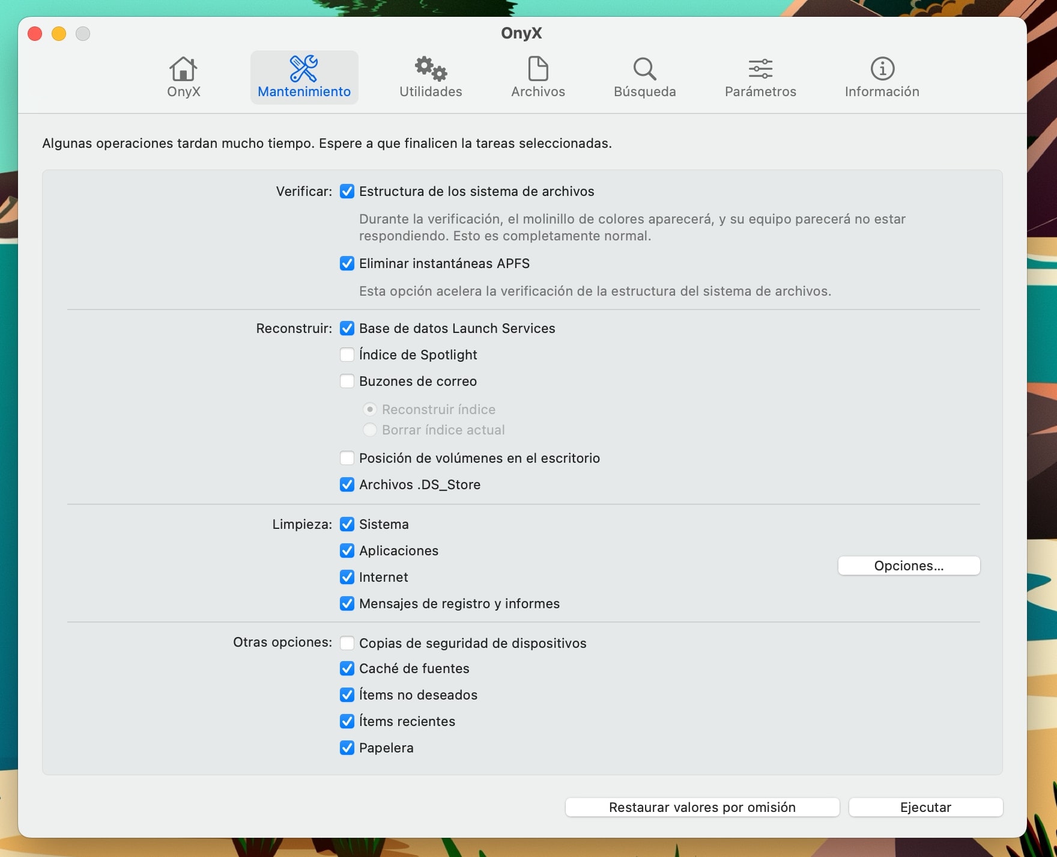Image resolution: width=1057 pixels, height=857 pixels.
Task: Enable Posición de volúmenes en el escritorio
Action: pyautogui.click(x=347, y=458)
